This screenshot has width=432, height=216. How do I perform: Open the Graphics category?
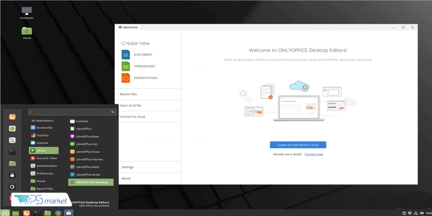44,135
